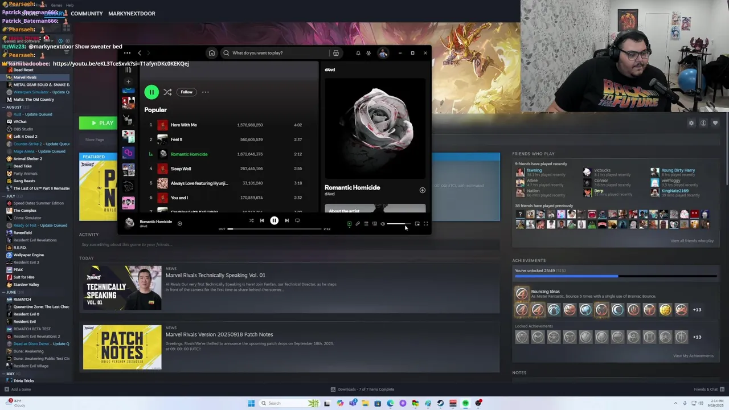Add current song to Liked Songs in the bottom bar
This screenshot has height=410, width=729.
(x=179, y=223)
